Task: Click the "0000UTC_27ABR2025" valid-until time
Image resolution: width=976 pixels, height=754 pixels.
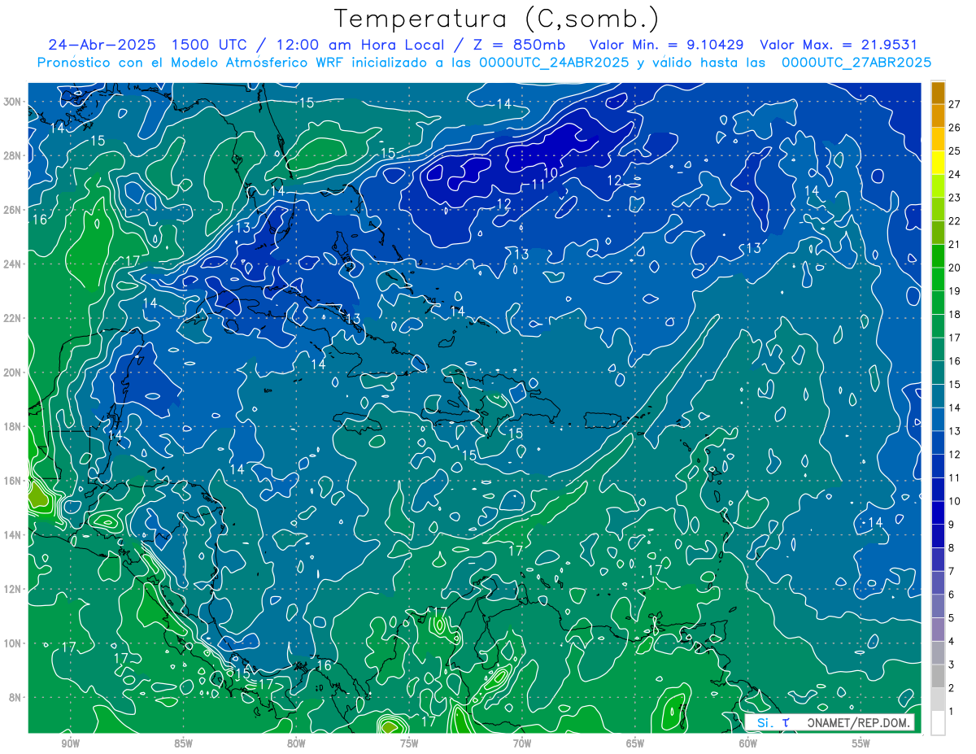Action: coord(856,62)
